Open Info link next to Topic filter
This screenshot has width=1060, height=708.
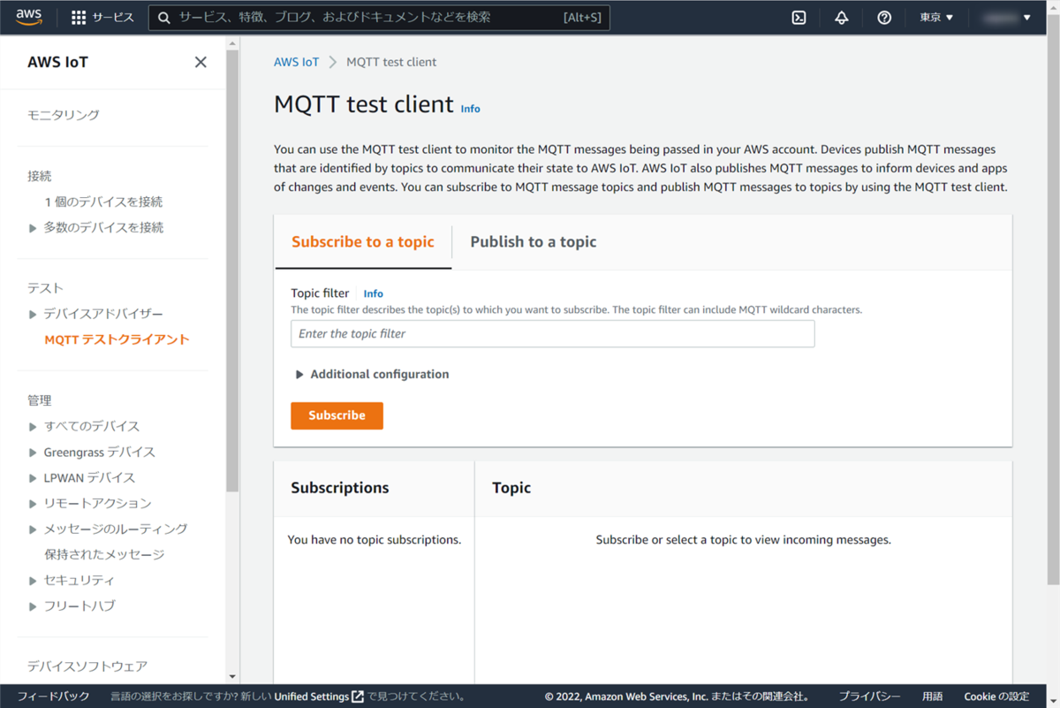click(374, 293)
